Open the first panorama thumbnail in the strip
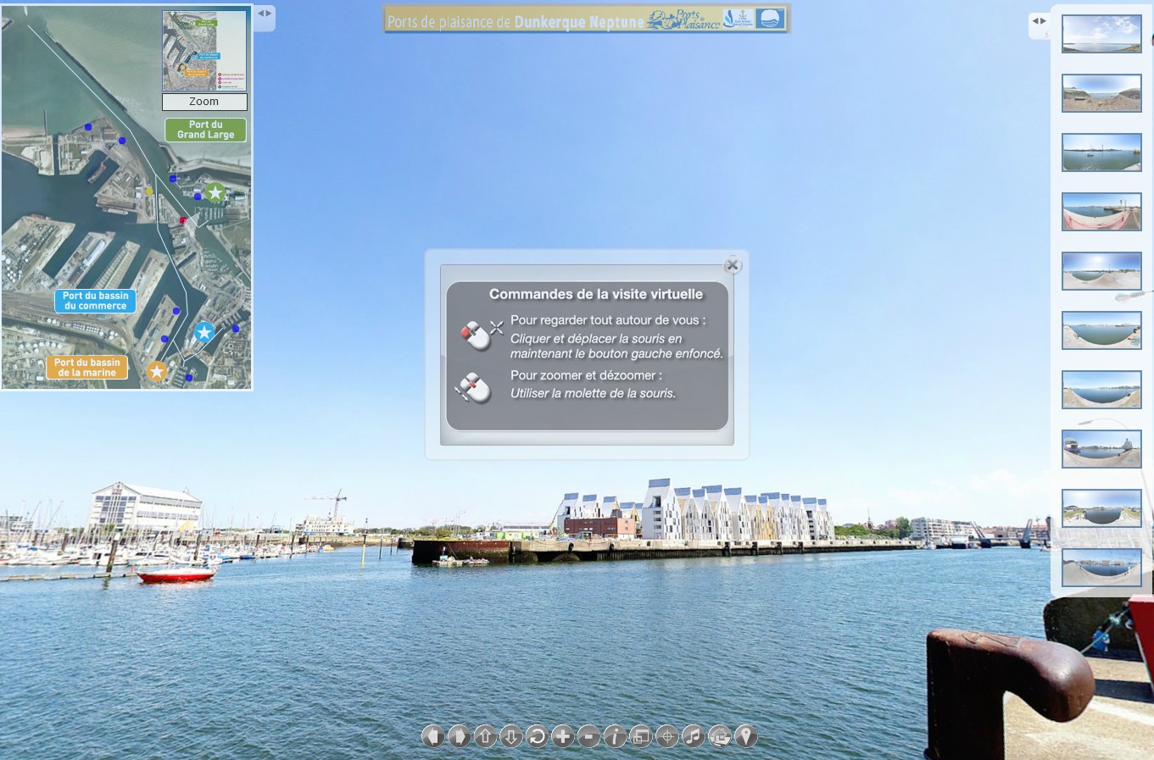1154x760 pixels. point(1101,34)
